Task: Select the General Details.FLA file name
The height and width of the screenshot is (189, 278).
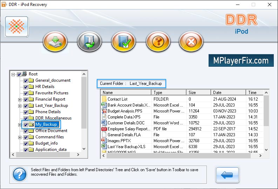Action: coord(124,135)
